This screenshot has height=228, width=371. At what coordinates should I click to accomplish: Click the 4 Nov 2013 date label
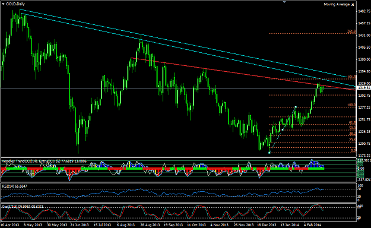220,224
